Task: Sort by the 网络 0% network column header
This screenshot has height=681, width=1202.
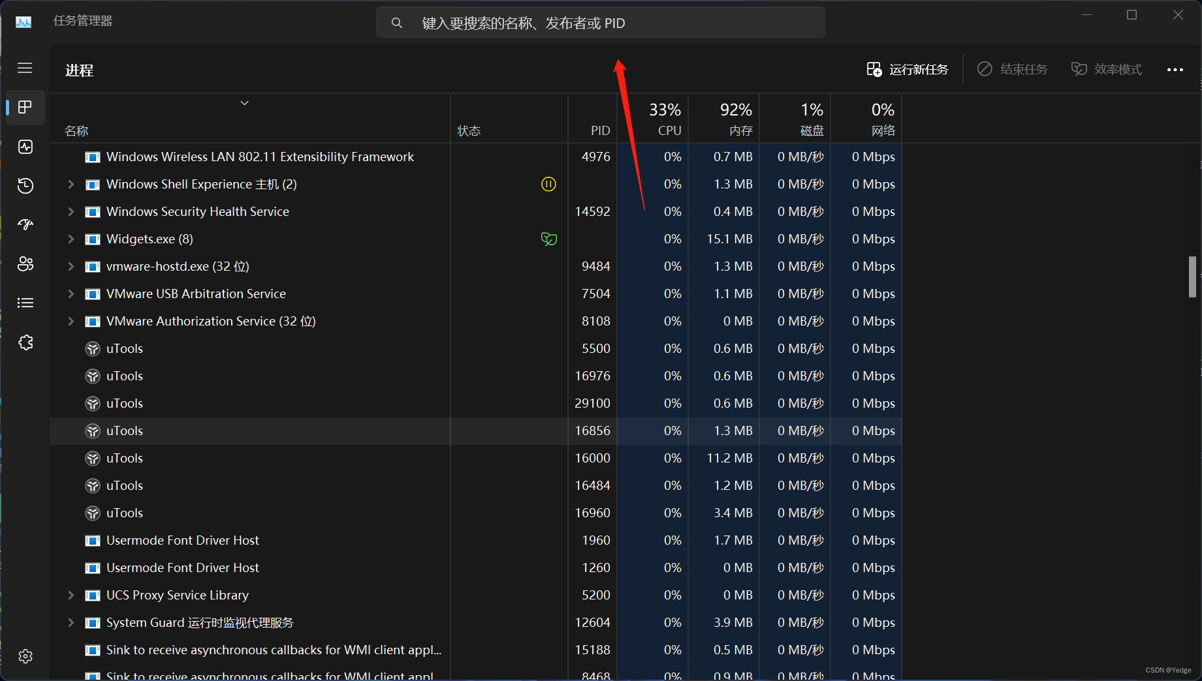Action: [866, 119]
